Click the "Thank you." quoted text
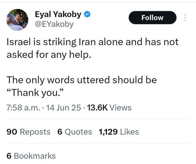 click(x=35, y=93)
